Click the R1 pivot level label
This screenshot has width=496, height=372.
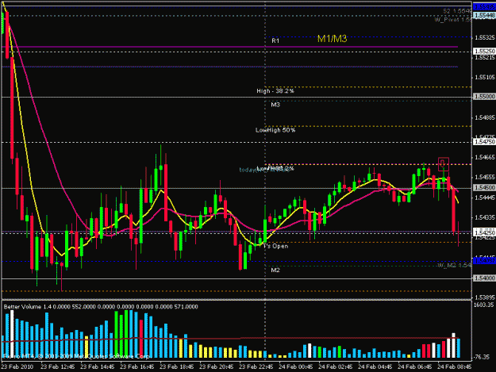tap(275, 40)
